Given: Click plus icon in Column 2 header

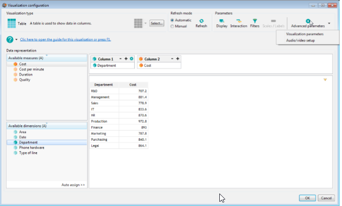Looking at the screenshot, I should (177, 58).
